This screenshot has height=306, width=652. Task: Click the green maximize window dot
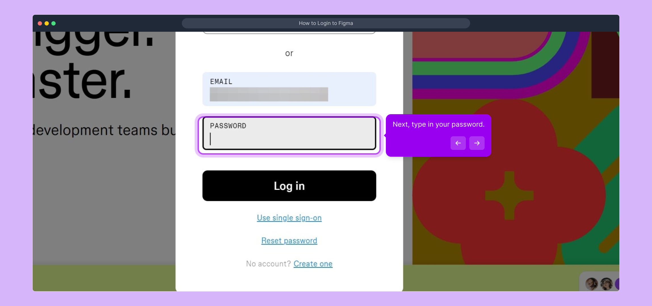coord(53,23)
